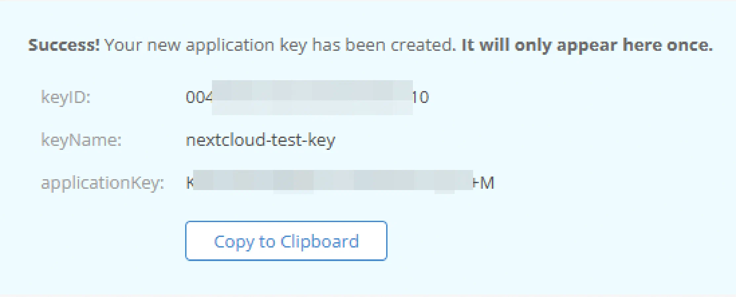The width and height of the screenshot is (736, 297).
Task: Click the '10' at the end of keyID
Action: [421, 97]
